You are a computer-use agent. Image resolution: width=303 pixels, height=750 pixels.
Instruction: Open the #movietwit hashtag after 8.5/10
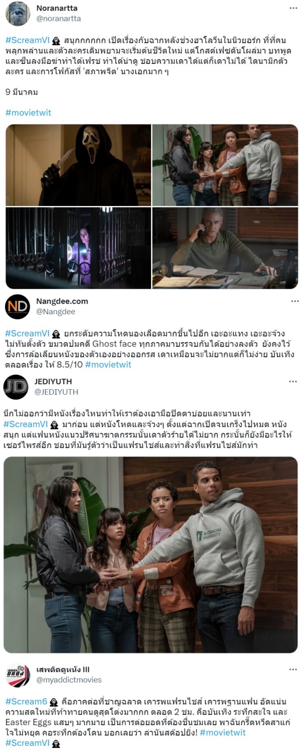click(x=108, y=364)
